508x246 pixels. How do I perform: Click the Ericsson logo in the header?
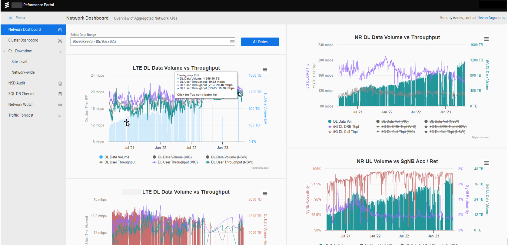click(x=7, y=5)
